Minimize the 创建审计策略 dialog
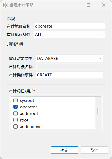 point(73,5)
